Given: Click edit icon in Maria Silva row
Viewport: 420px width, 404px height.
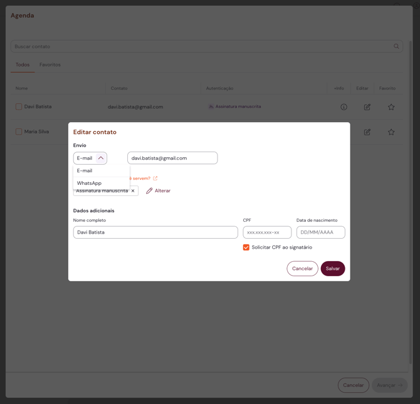Looking at the screenshot, I should click(367, 132).
